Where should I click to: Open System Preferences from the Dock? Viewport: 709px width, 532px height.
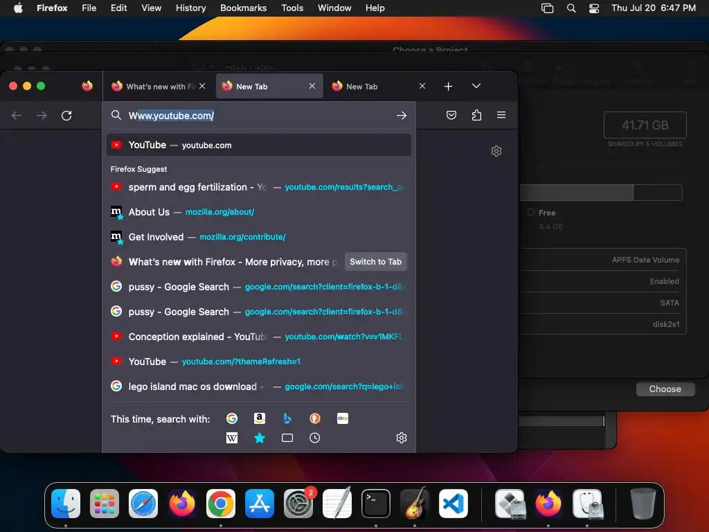point(298,504)
